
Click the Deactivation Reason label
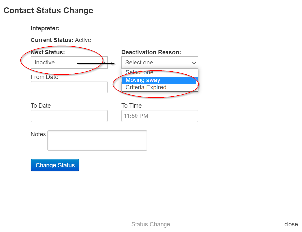point(151,52)
